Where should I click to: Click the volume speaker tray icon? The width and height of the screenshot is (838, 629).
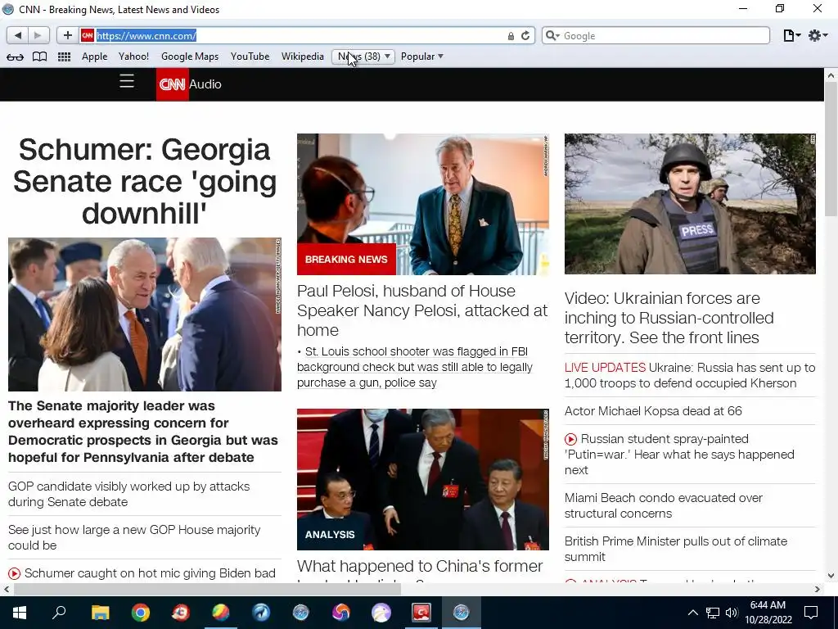732,613
